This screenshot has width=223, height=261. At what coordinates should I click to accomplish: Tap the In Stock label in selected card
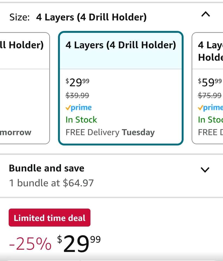coord(81,120)
